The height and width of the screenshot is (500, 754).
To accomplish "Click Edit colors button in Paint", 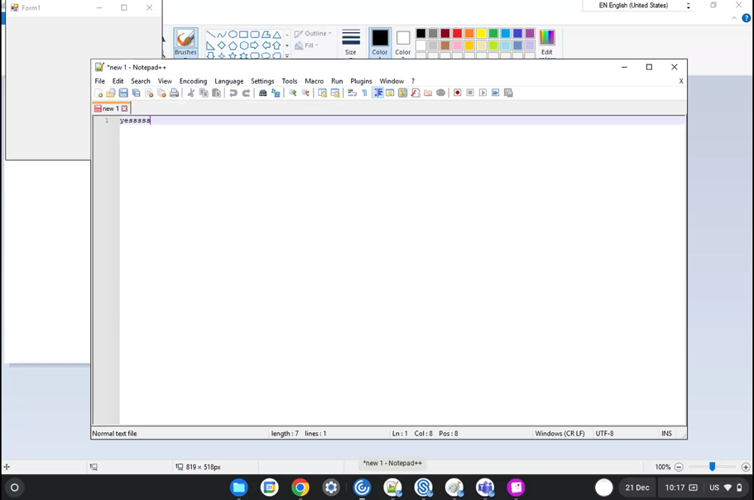I will (x=547, y=41).
